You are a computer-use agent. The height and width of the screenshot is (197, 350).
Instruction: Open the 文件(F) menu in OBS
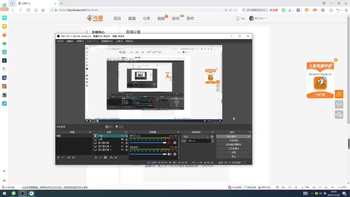60,41
